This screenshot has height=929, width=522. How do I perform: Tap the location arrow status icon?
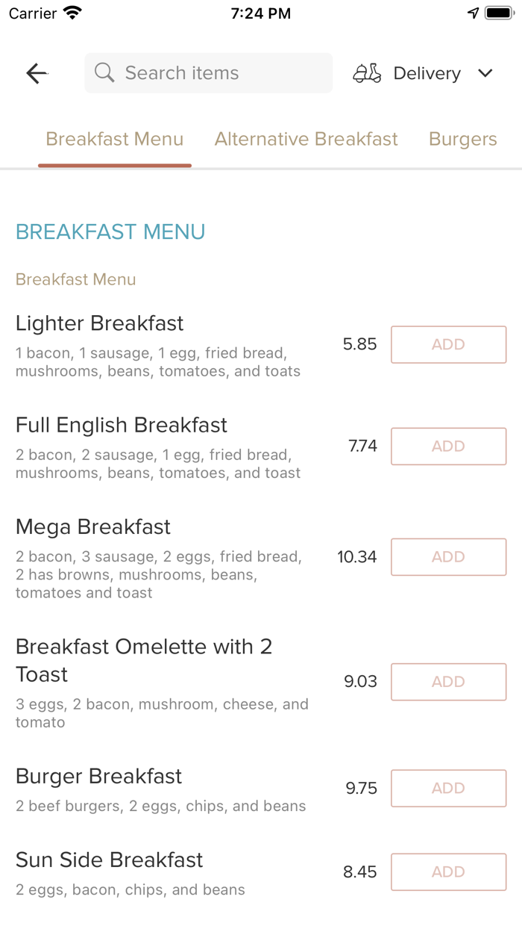(x=475, y=12)
